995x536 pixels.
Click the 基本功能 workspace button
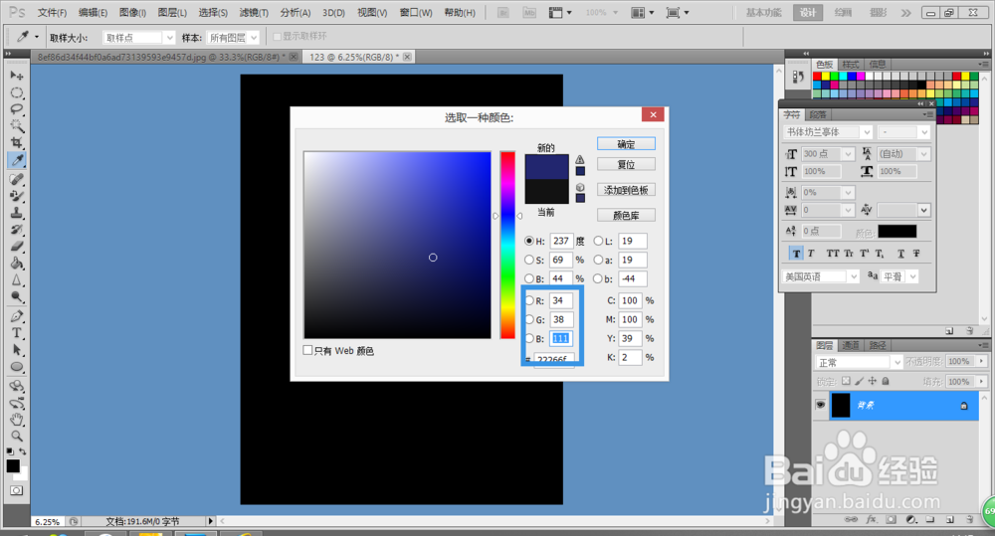pos(763,13)
